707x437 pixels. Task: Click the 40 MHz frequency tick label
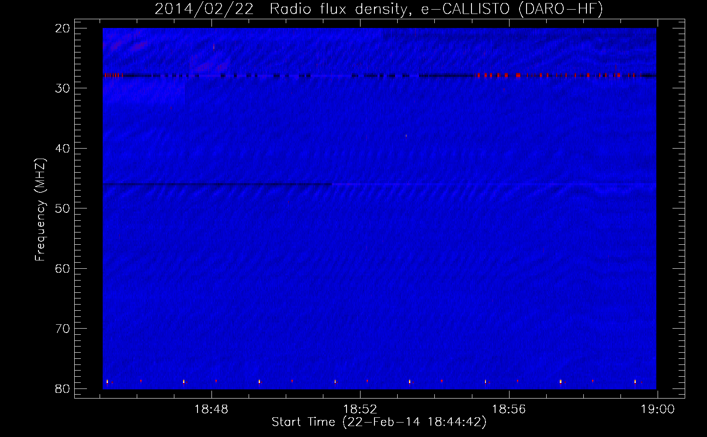pos(62,149)
